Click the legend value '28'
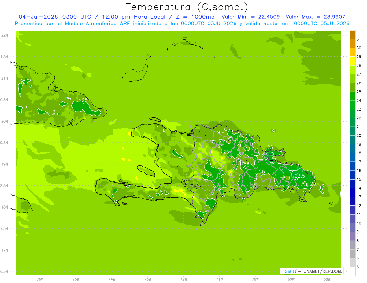Screen dimensions: 367x283 pos(359,65)
